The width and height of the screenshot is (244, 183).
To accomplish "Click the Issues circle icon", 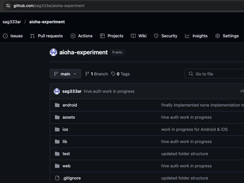I will [5, 36].
